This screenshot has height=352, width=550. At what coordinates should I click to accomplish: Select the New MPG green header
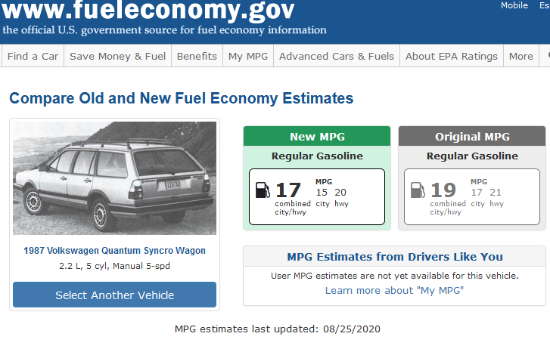click(x=317, y=136)
